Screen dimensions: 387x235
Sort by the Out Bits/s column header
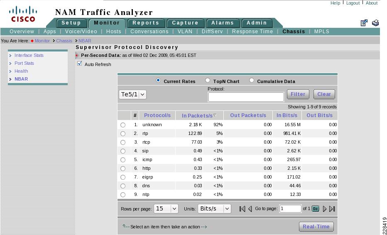[319, 115]
